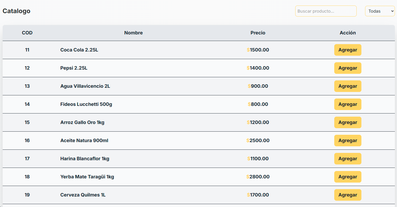Click the $1700.00 price cell

click(258, 195)
